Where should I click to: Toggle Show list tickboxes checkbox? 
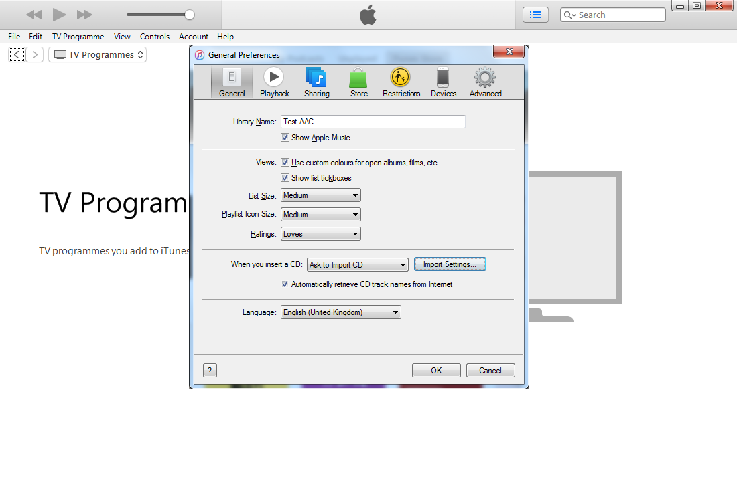click(285, 178)
